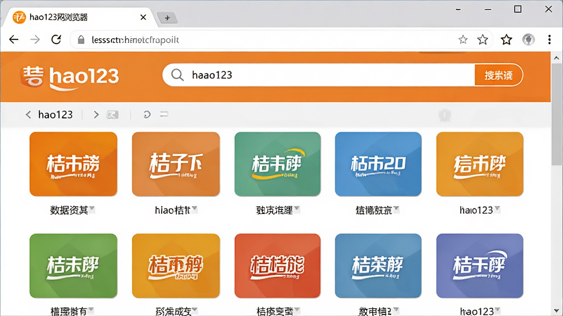The width and height of the screenshot is (563, 316).
Task: Open the first orange tile in top row
Action: [x=73, y=164]
